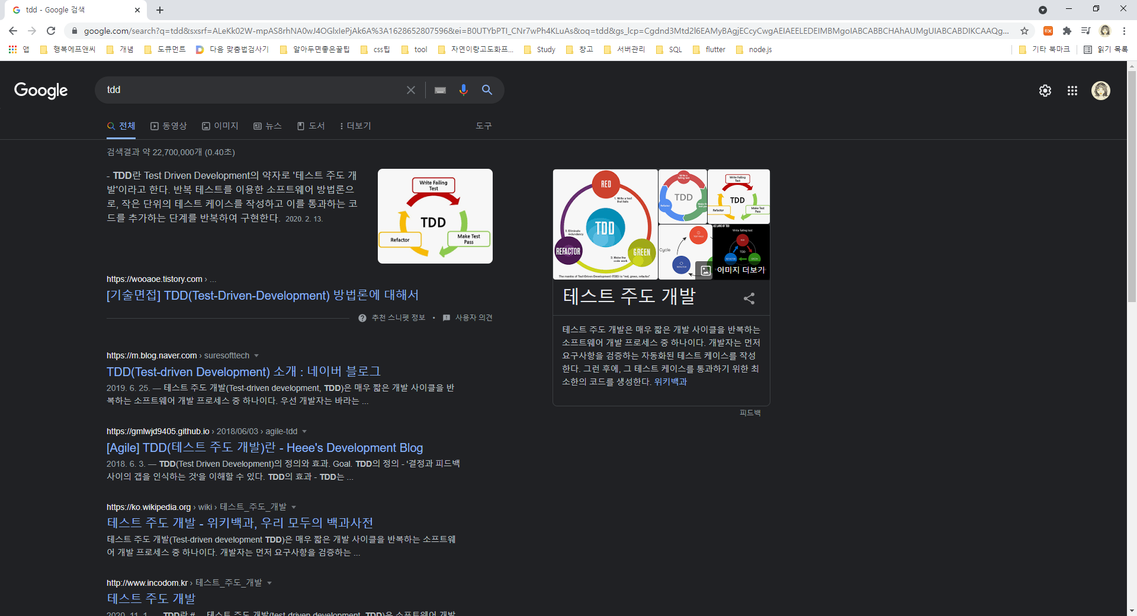Open the orange extension icon
1137x616 pixels.
(1048, 31)
